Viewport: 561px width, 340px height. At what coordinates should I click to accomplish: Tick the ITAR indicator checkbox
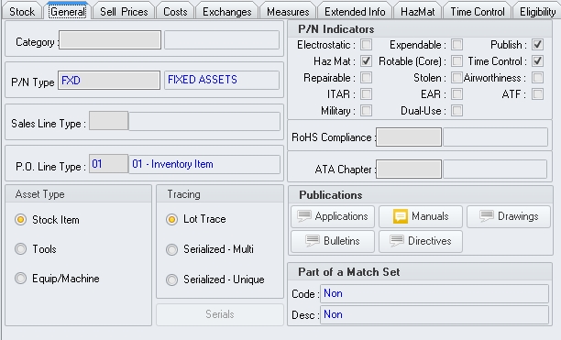coord(366,94)
